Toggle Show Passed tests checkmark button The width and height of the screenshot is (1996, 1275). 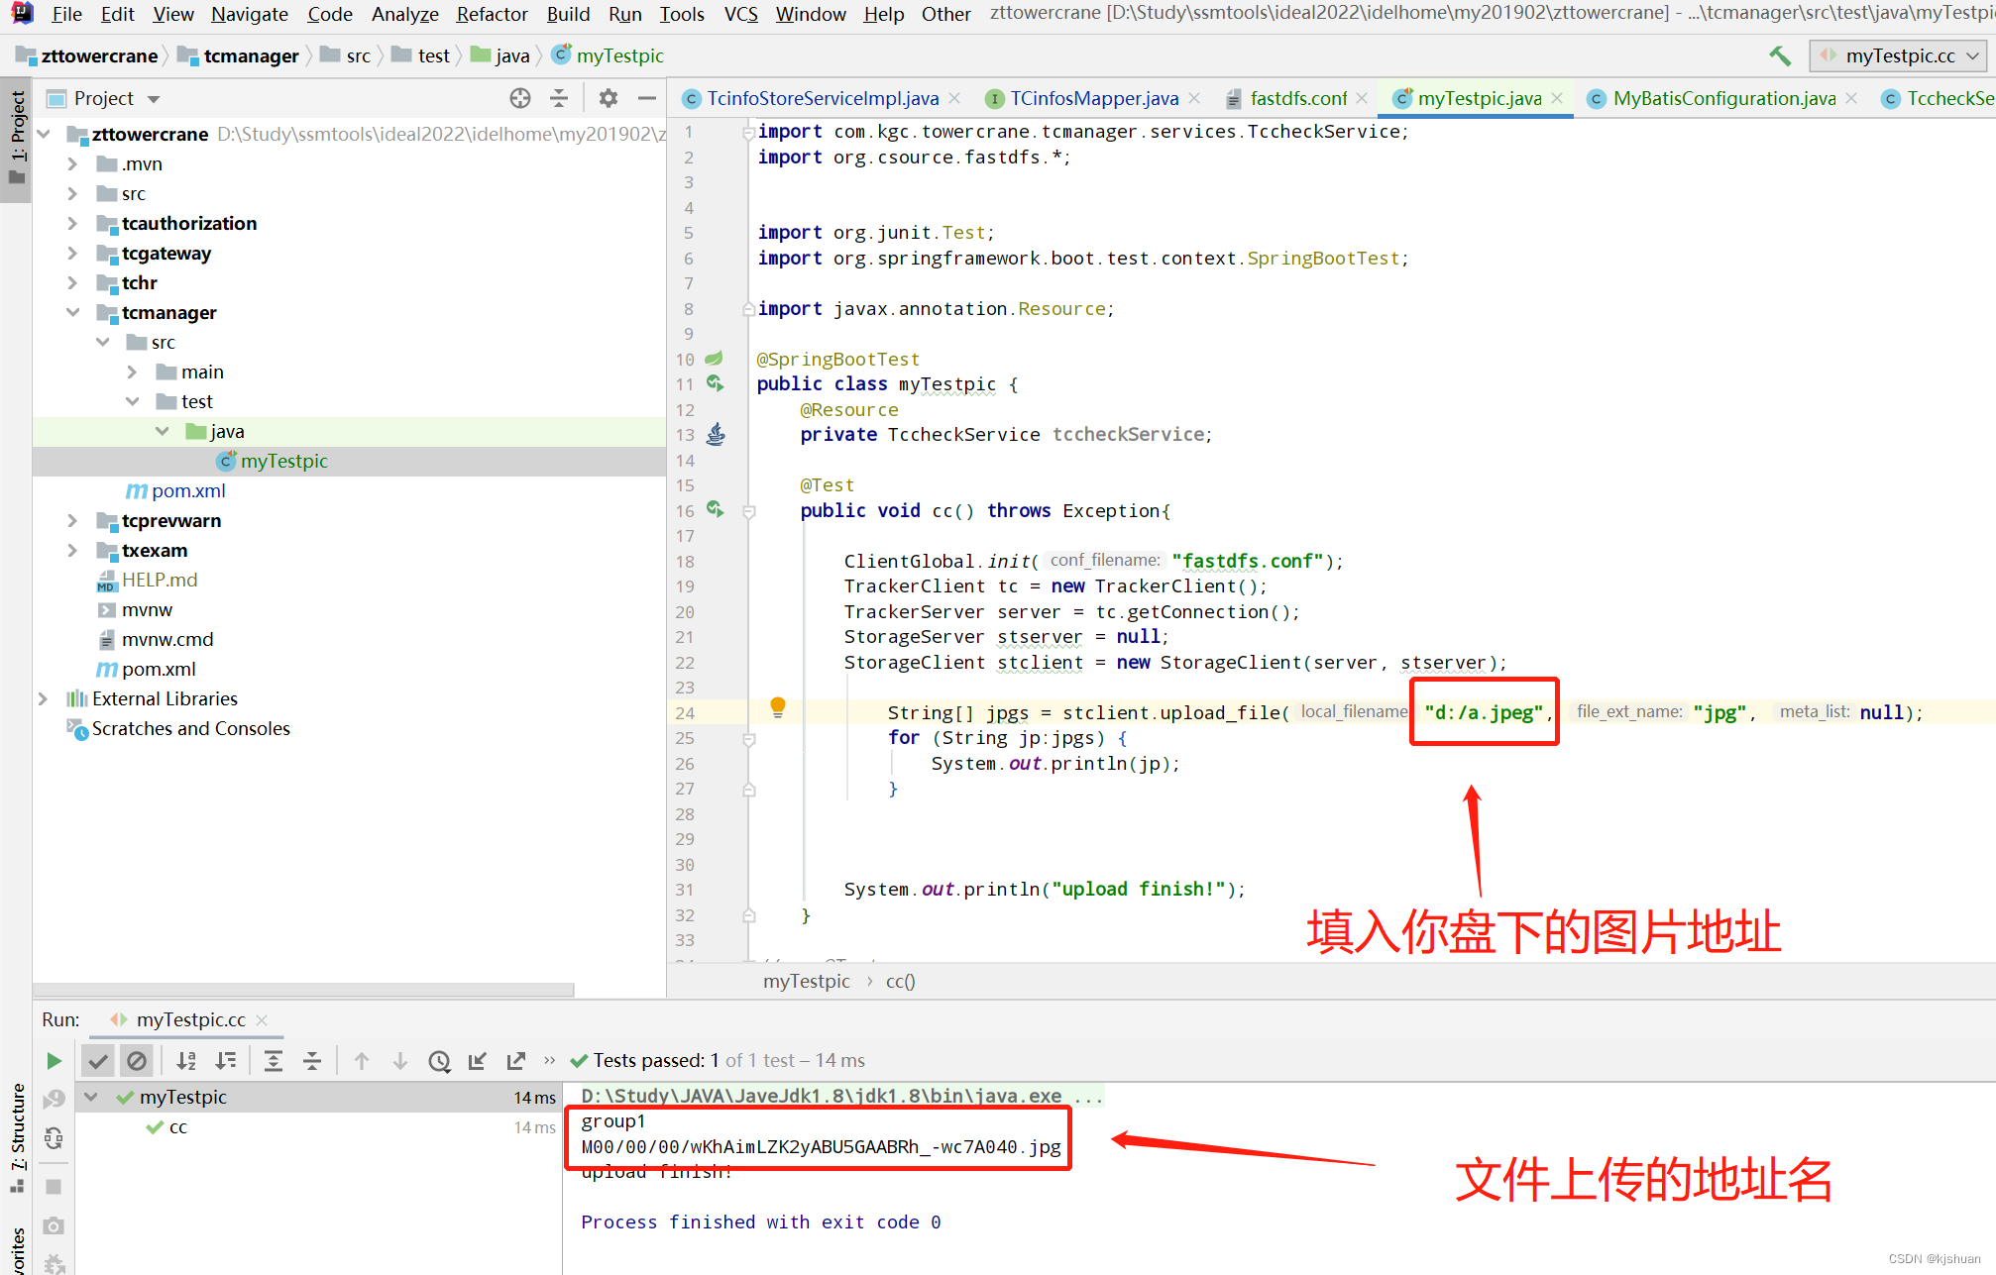point(97,1061)
